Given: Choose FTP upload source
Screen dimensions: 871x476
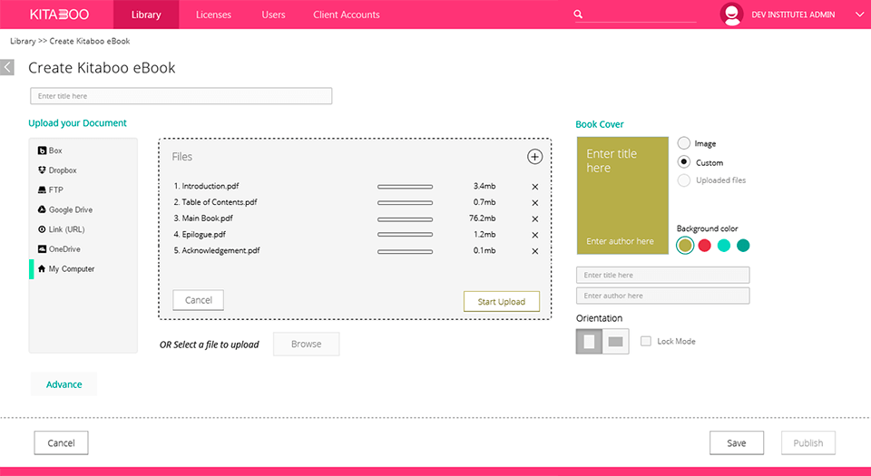Looking at the screenshot, I should [51, 189].
